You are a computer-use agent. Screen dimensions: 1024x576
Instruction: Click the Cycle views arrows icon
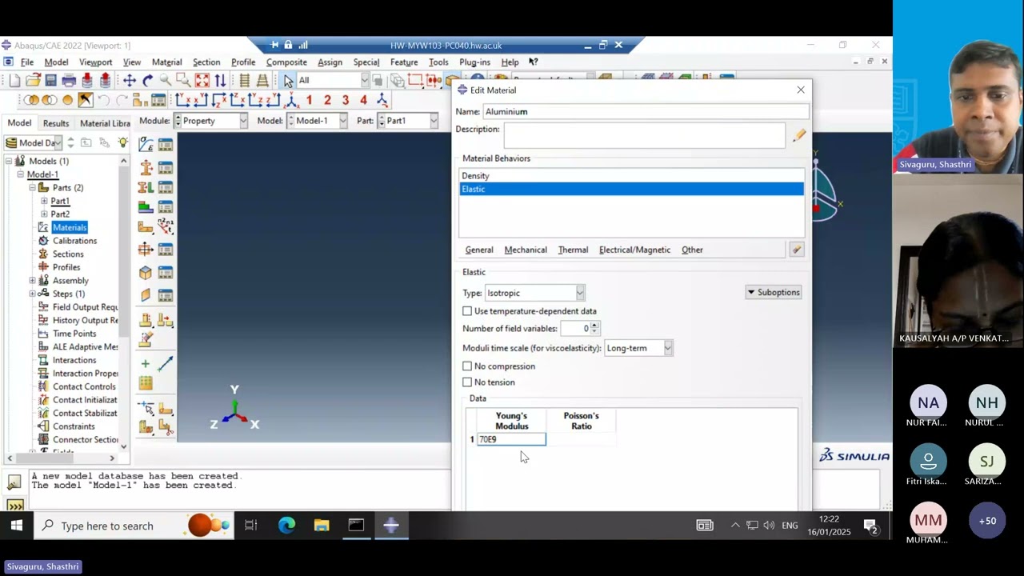[x=220, y=80]
